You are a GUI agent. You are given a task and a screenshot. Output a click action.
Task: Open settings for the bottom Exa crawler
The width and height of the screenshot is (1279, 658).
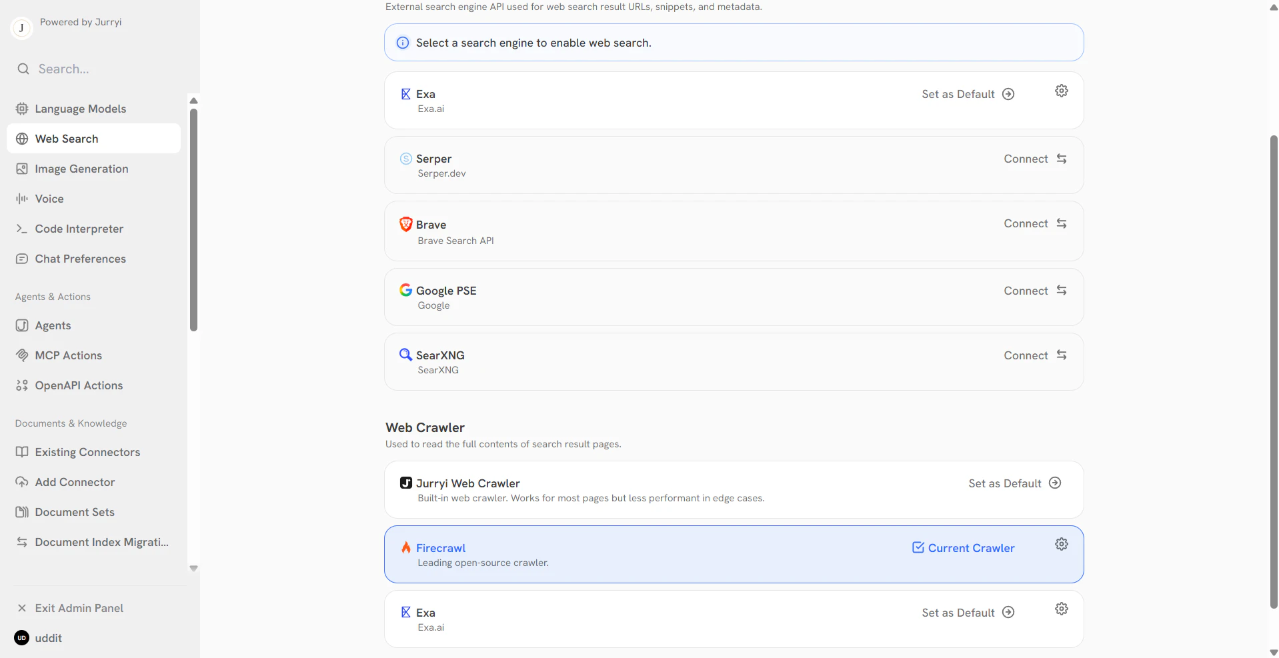pos(1061,608)
